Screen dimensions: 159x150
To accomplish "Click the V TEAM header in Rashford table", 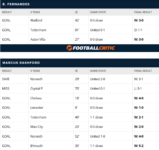I will 35,71.
